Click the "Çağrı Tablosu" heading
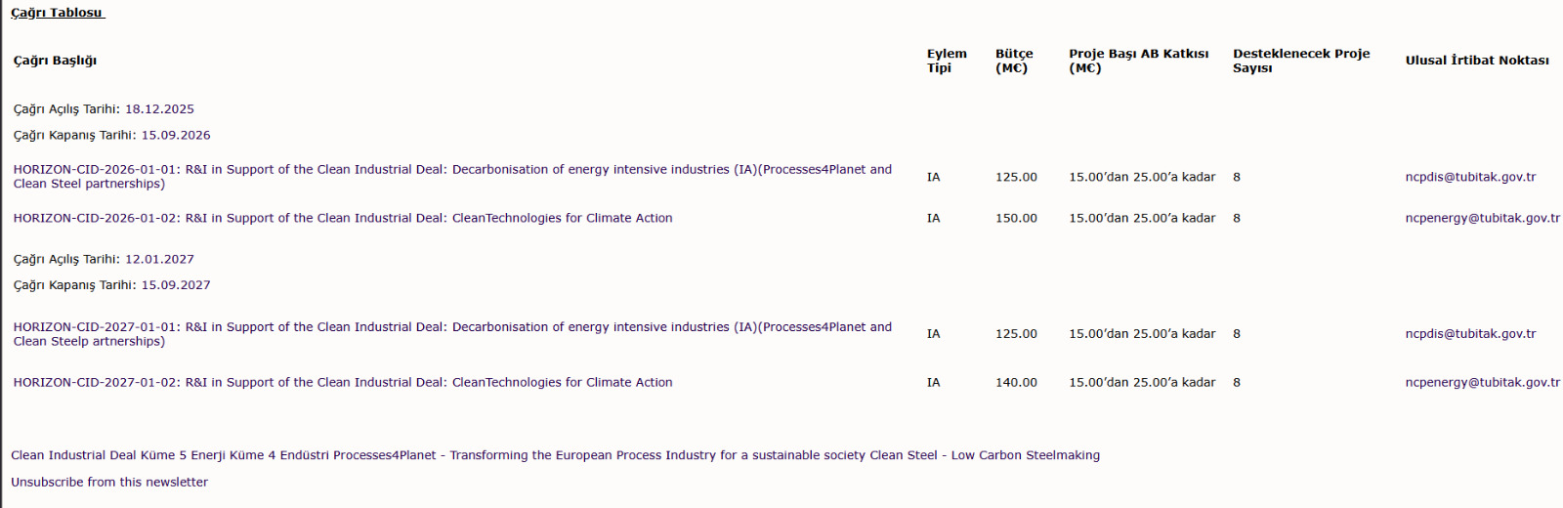Screen dimensions: 1563x508 pos(57,13)
